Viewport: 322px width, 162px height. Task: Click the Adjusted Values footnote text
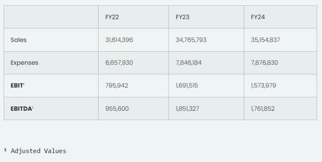point(38,151)
